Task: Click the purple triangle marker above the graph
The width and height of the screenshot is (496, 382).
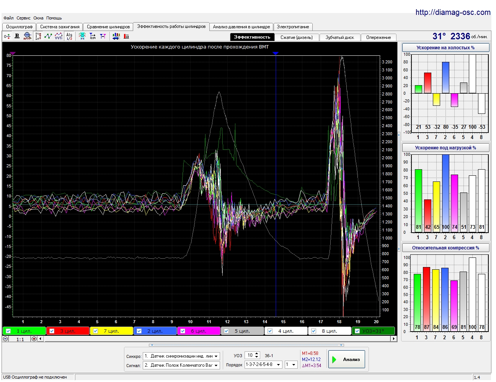Action: 13,53
